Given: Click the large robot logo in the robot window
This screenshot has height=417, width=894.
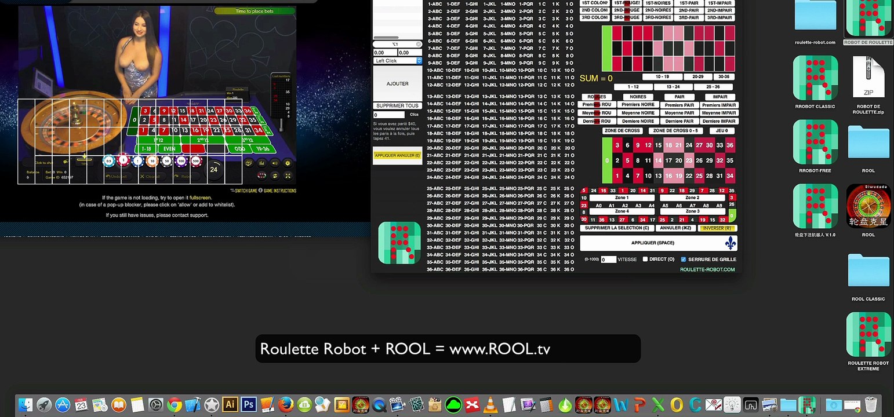Looking at the screenshot, I should (x=399, y=243).
